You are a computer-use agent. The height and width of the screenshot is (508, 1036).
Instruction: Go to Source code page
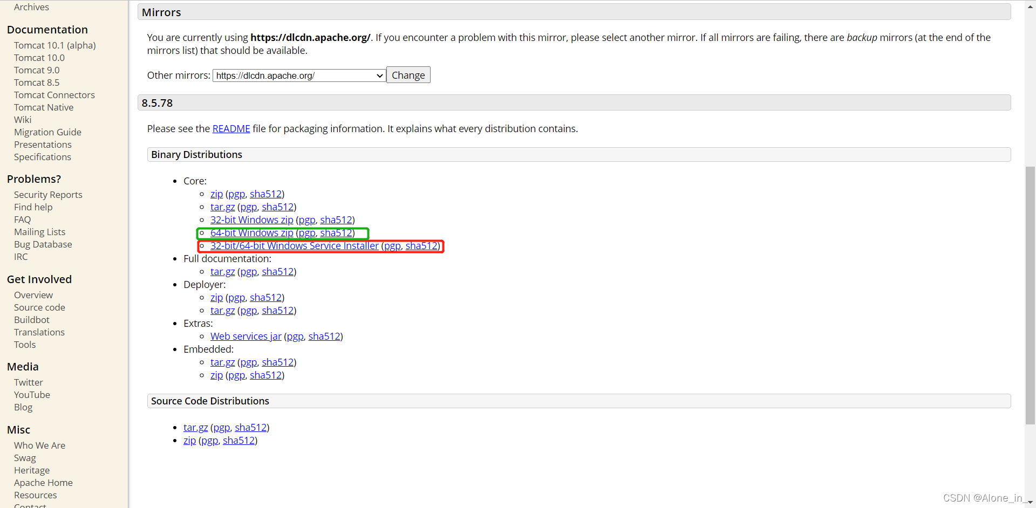click(39, 307)
